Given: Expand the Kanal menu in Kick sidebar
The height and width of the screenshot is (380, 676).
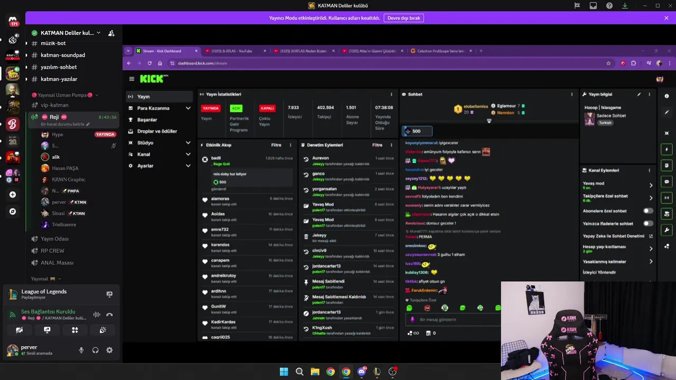Looking at the screenshot, I should (x=187, y=155).
